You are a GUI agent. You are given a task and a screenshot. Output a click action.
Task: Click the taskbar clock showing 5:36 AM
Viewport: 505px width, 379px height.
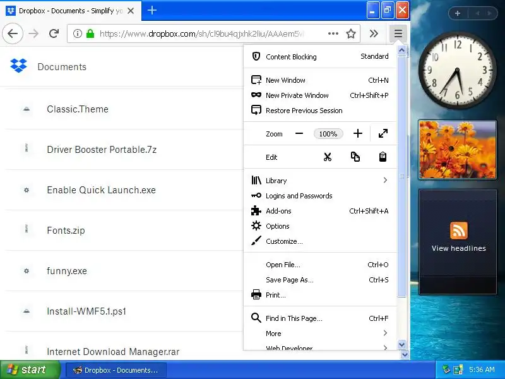pyautogui.click(x=482, y=370)
